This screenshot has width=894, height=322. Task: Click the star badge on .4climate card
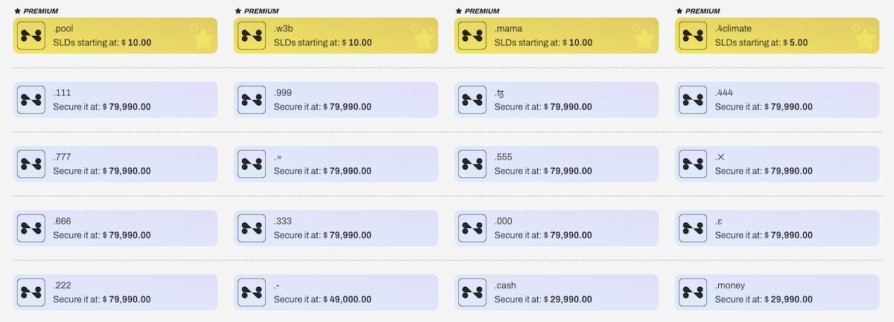[863, 35]
